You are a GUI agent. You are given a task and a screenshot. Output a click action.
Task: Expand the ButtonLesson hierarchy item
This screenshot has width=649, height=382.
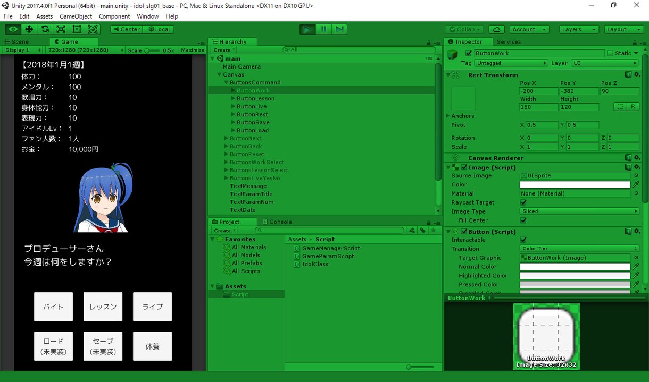233,98
